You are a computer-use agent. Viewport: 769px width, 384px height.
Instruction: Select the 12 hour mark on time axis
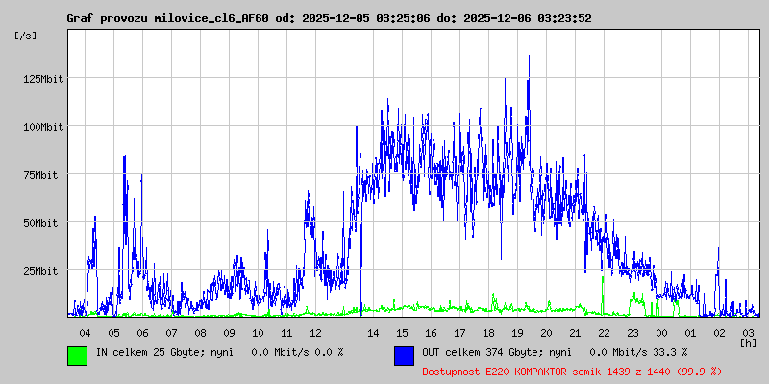tap(315, 332)
